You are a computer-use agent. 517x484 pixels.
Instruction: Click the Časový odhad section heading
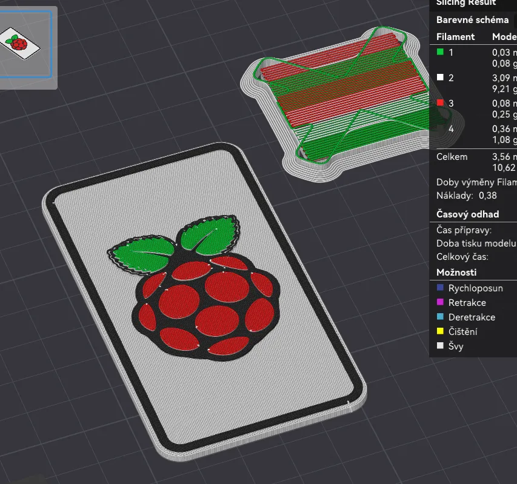[467, 214]
